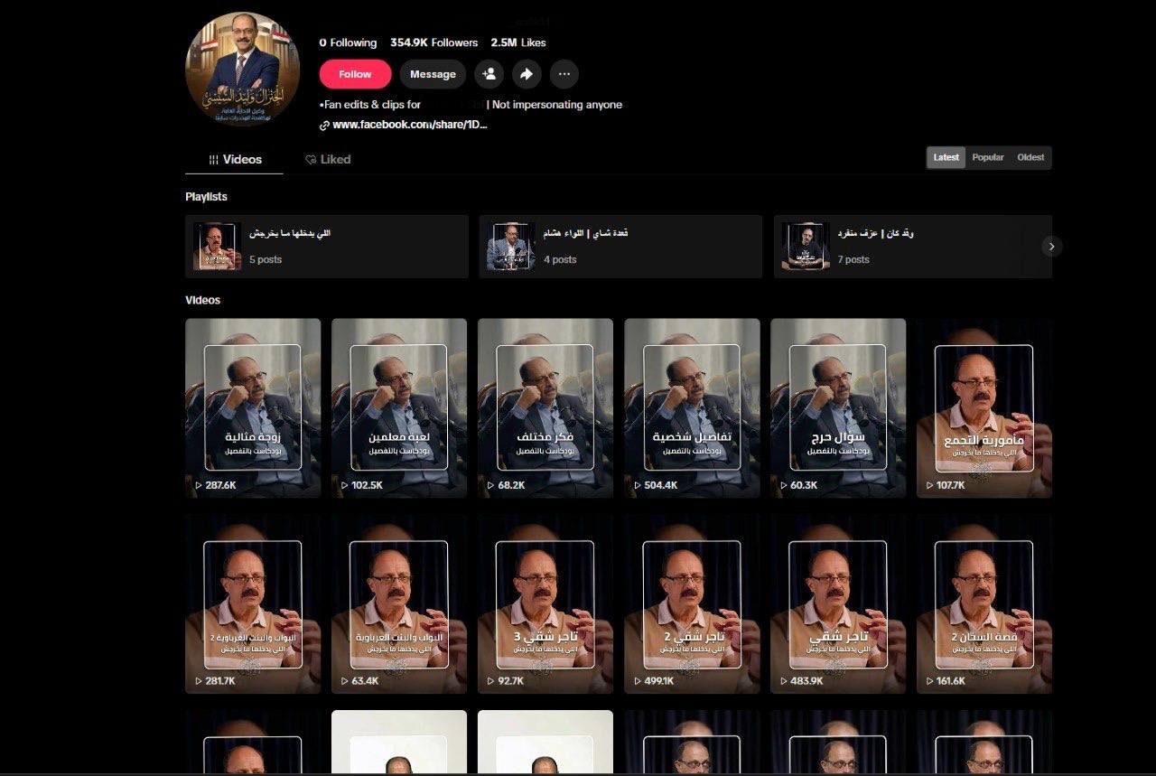Click the 354.9K Followers count
Screen dimensions: 1156x776
tap(434, 42)
